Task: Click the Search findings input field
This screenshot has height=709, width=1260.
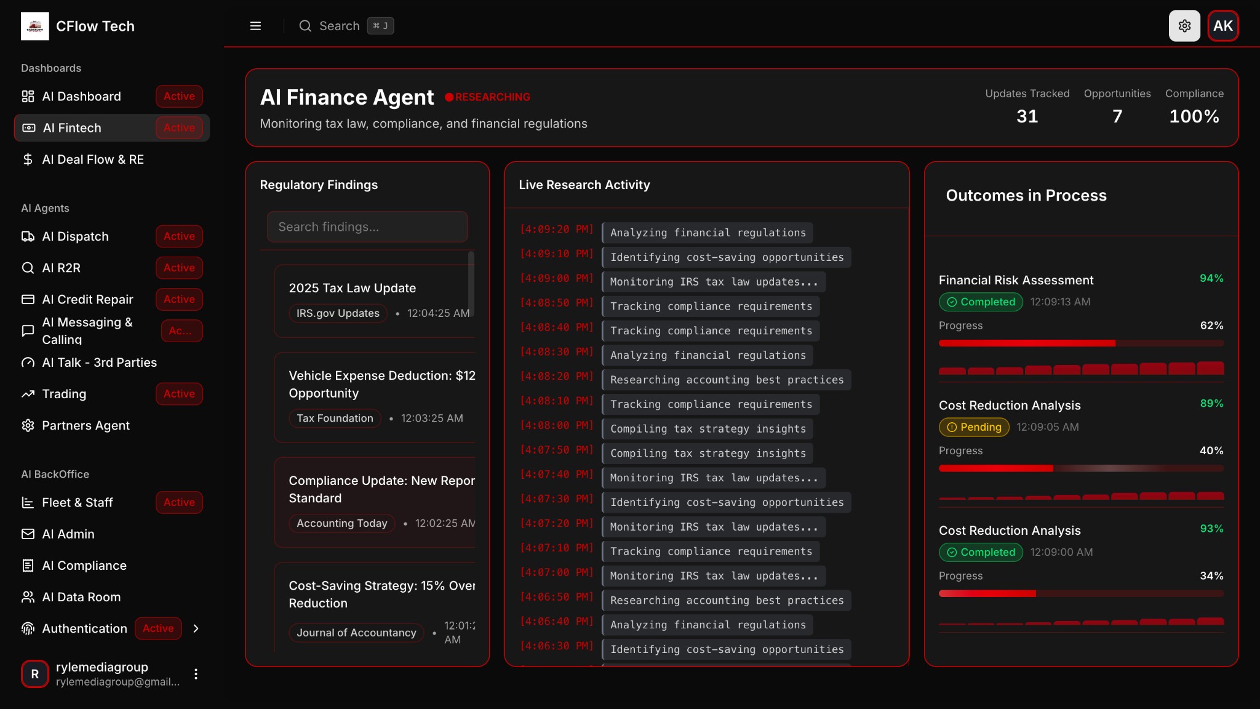Action: (x=367, y=226)
